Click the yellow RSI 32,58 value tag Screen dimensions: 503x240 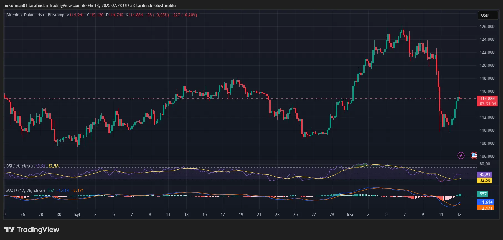coord(485,180)
